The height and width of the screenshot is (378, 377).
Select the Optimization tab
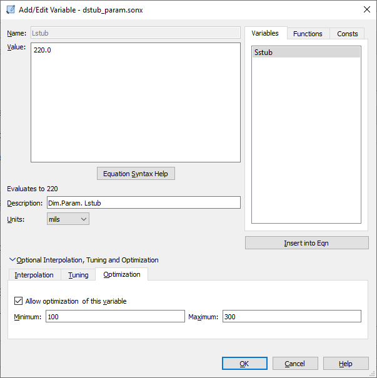pyautogui.click(x=121, y=274)
